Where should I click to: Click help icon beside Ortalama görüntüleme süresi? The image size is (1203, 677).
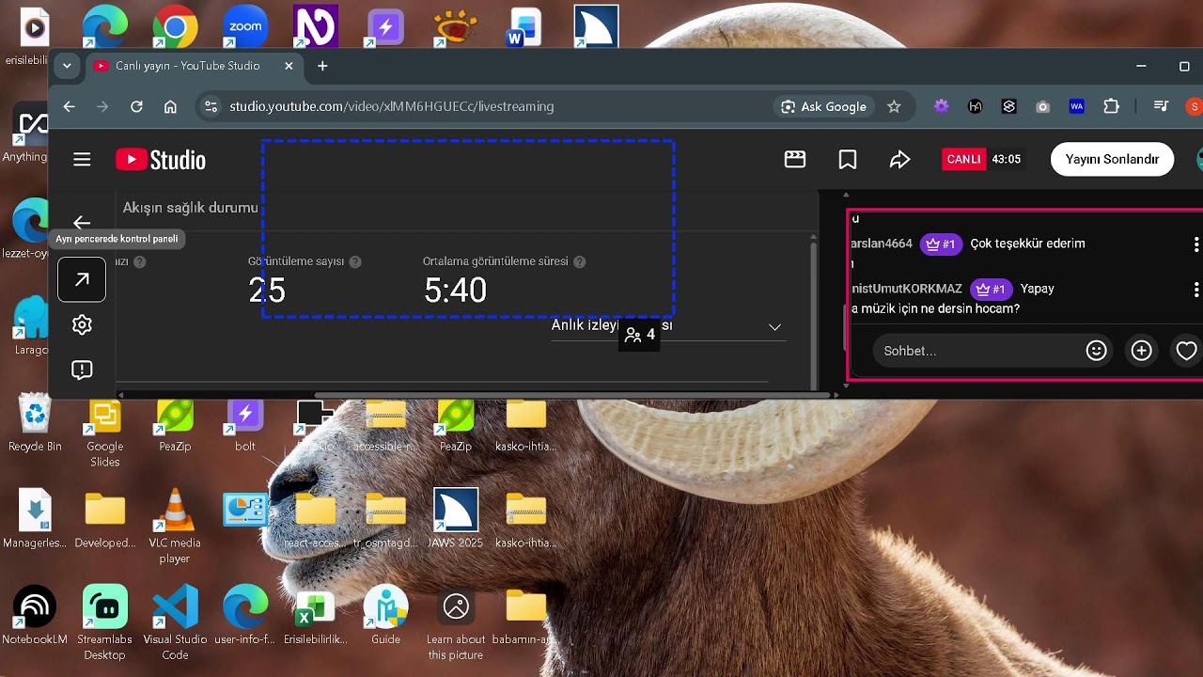click(x=579, y=261)
